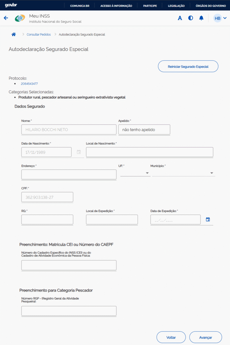
Task: Focus the Local de Nascimento field
Action: [x=150, y=152]
